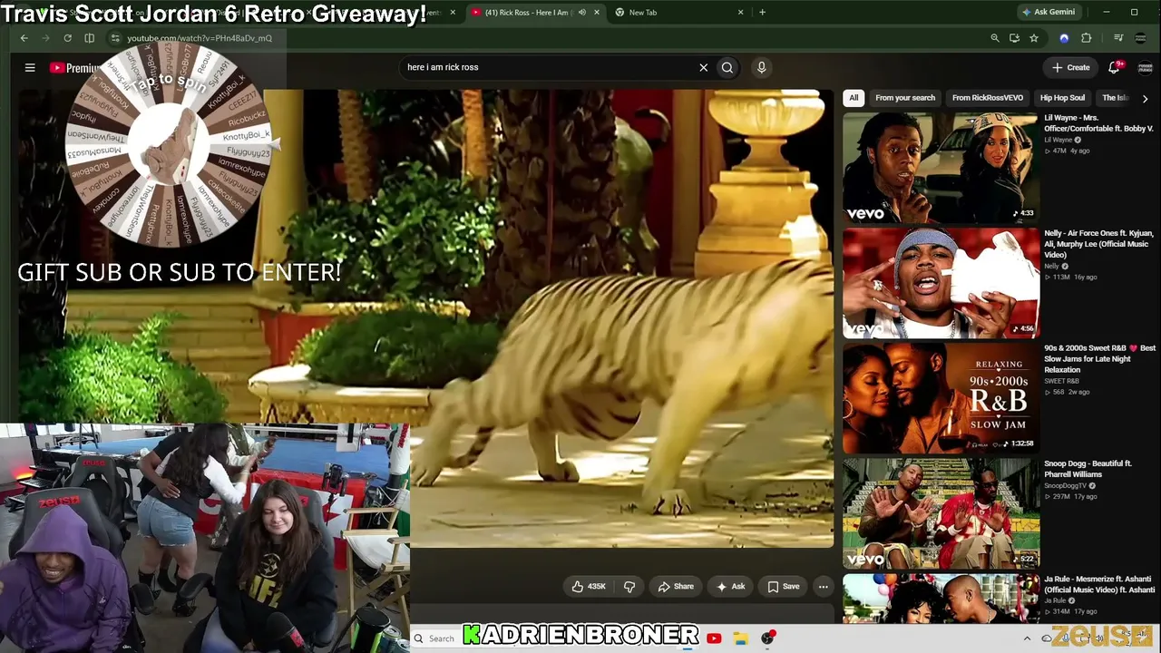Start voice search with the microphone icon
This screenshot has width=1161, height=653.
(x=761, y=67)
